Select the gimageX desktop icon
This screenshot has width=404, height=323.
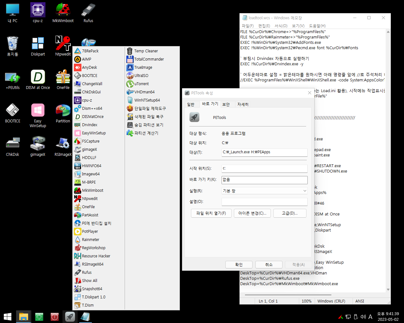(38, 146)
